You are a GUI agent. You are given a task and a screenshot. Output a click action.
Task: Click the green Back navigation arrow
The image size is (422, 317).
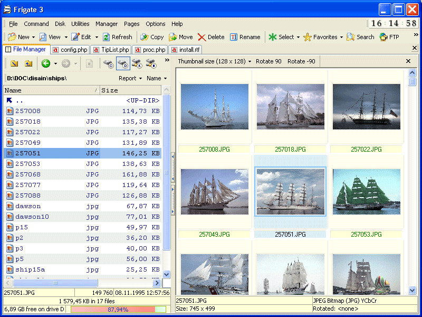tap(45, 63)
